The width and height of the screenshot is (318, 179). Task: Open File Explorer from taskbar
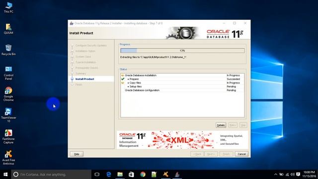[x=120, y=175]
